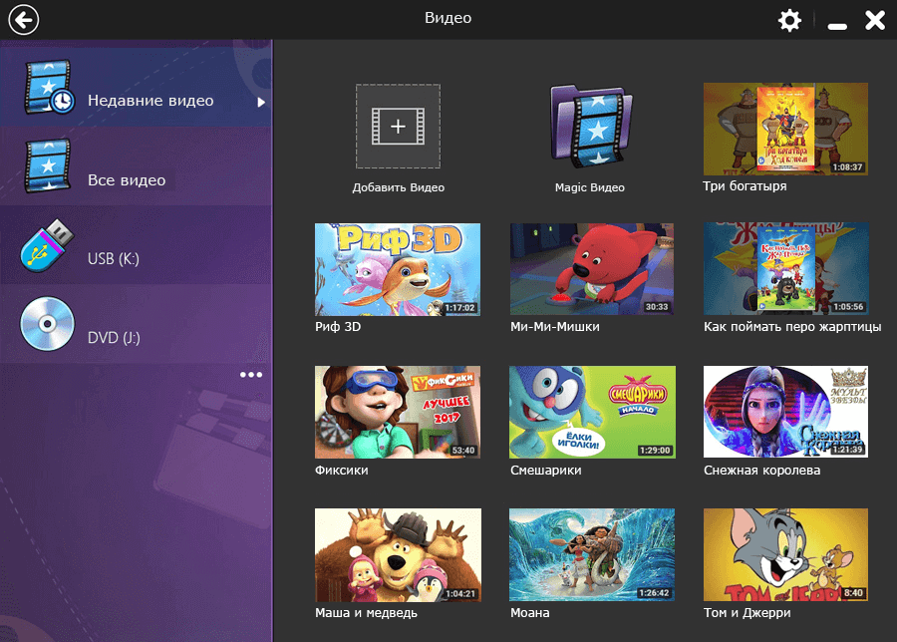The width and height of the screenshot is (897, 642).
Task: Click the Как поймать перо жарптицы title
Action: tap(792, 327)
